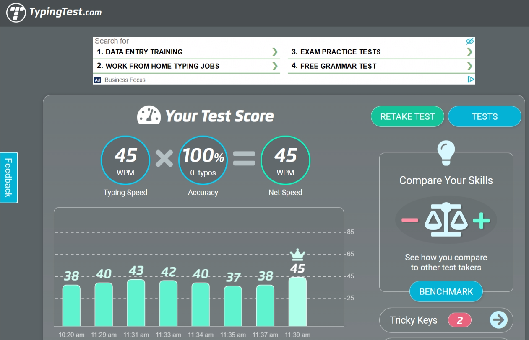Open the Tests button
This screenshot has width=529, height=340.
(485, 117)
